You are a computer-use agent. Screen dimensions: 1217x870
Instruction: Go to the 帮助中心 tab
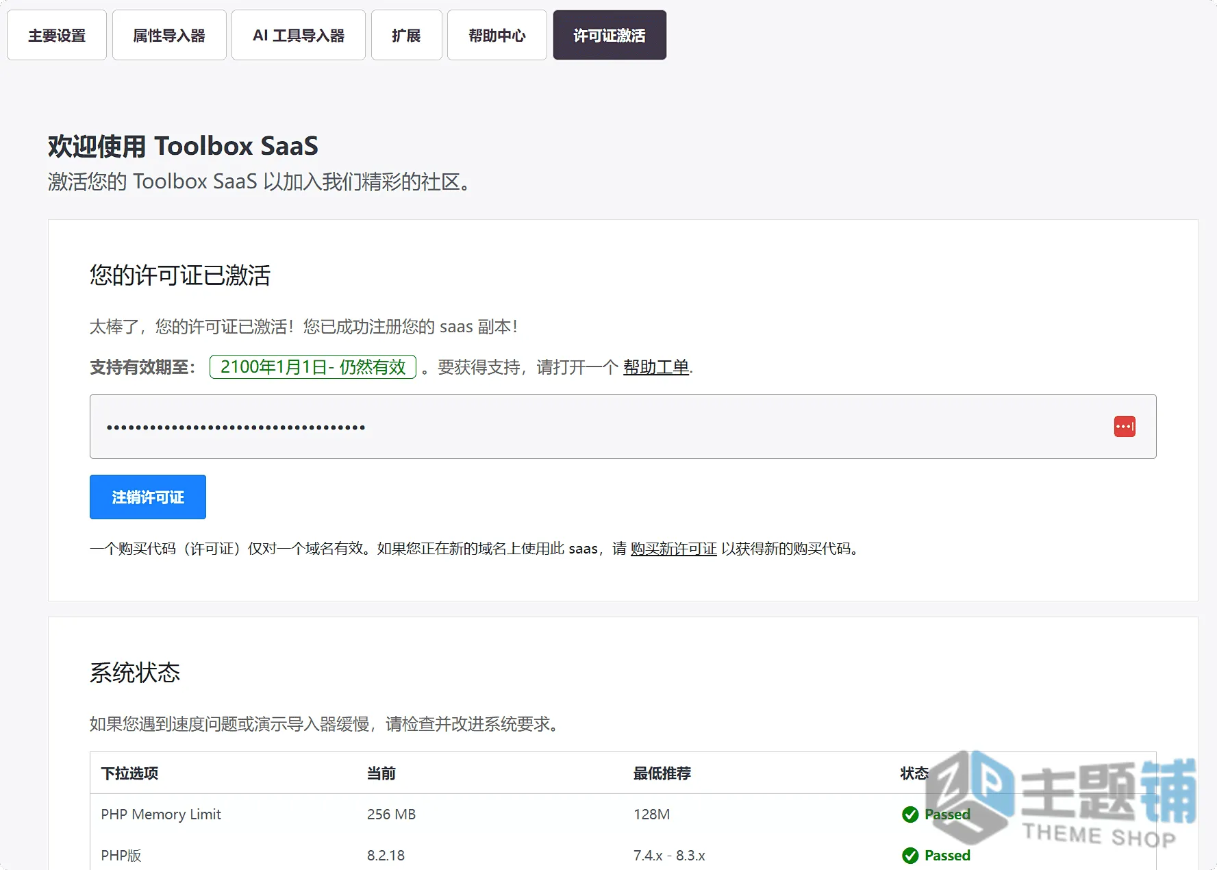497,35
